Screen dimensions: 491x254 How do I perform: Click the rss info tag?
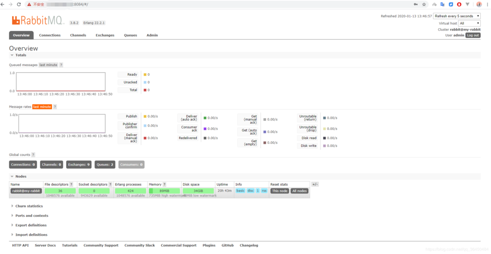tap(264, 191)
